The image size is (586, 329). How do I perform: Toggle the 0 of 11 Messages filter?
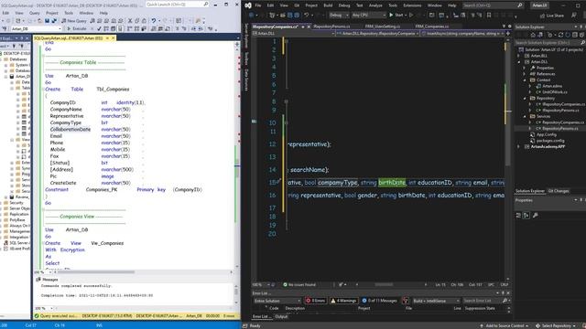coord(379,301)
